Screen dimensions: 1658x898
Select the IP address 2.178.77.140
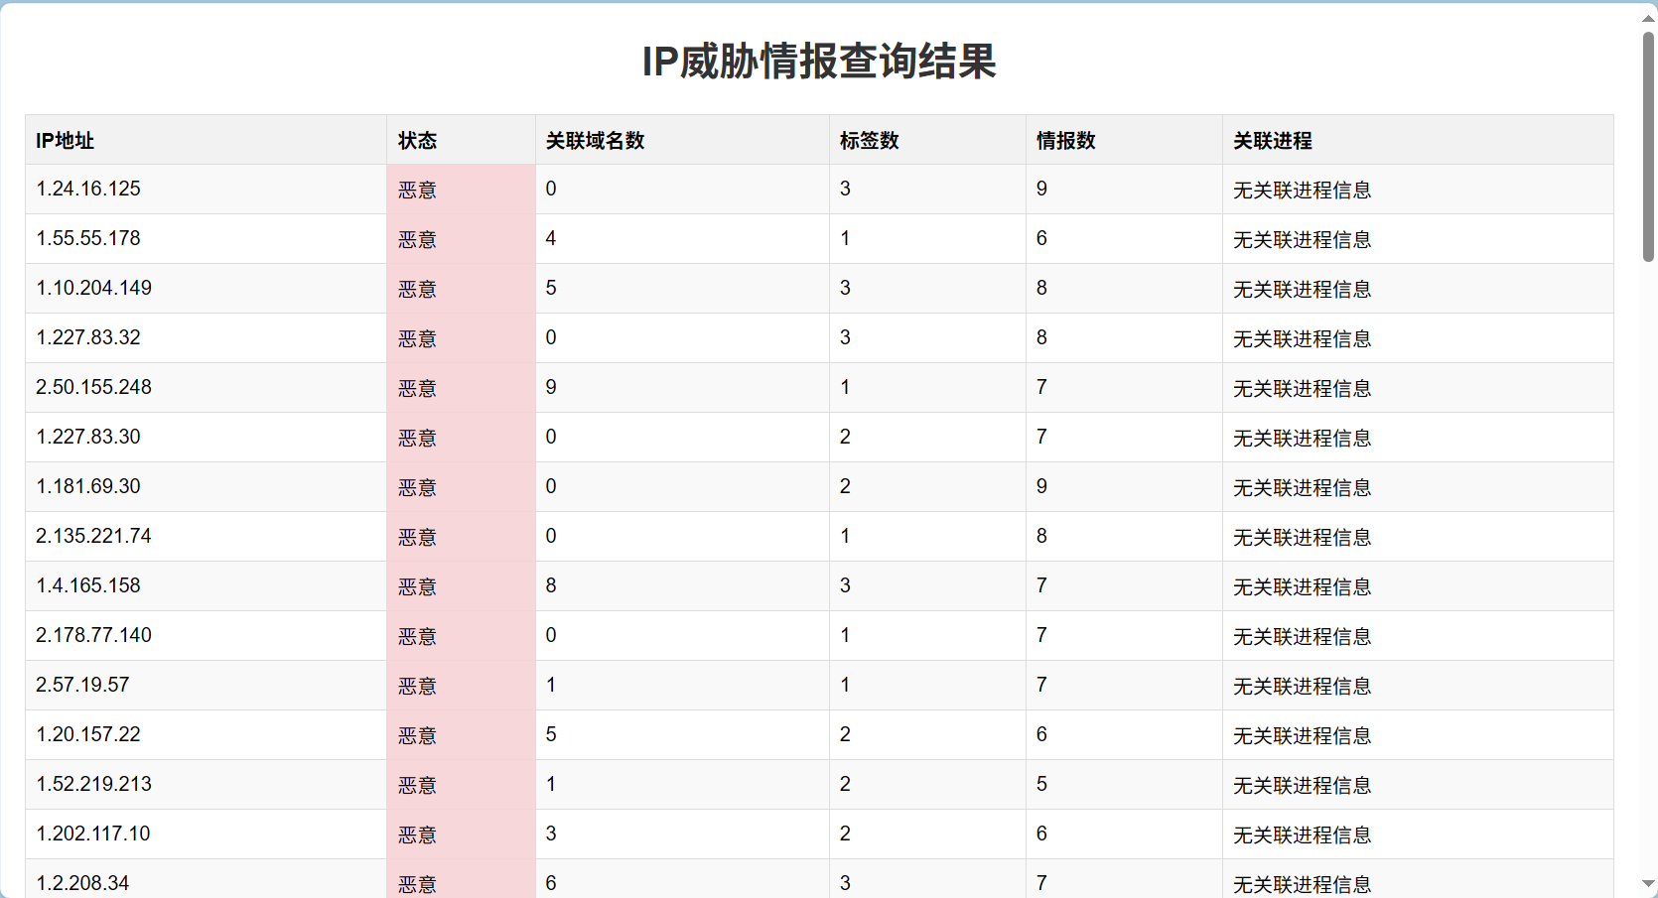tap(93, 635)
